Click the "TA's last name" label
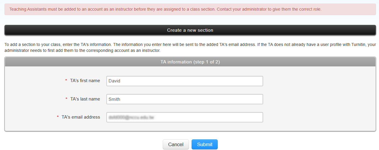Screen dimensions: 379x150 pos(85,99)
